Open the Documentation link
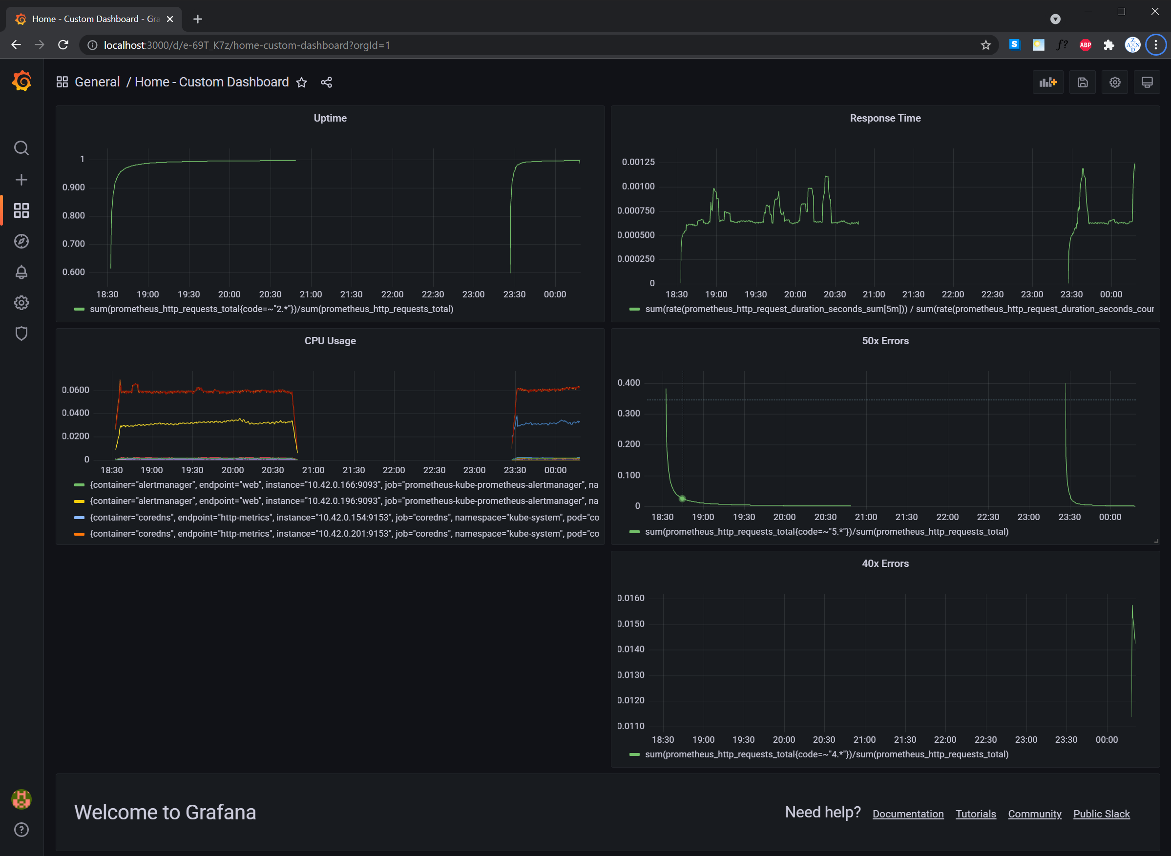This screenshot has width=1171, height=856. pyautogui.click(x=908, y=814)
